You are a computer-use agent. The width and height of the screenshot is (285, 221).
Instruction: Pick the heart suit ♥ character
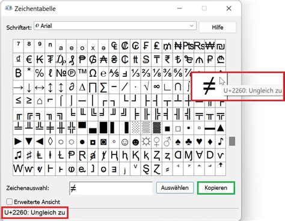tap(199, 142)
